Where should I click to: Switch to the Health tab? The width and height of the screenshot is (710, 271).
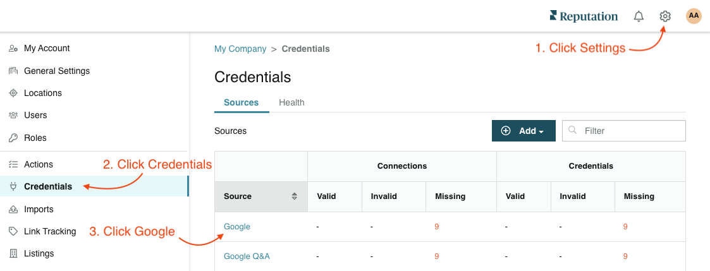(291, 103)
